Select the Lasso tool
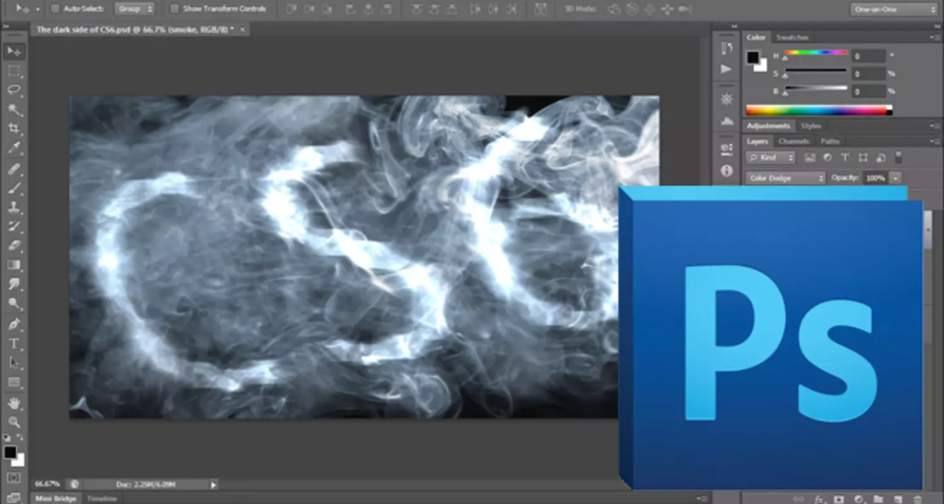The width and height of the screenshot is (944, 504). 15,89
